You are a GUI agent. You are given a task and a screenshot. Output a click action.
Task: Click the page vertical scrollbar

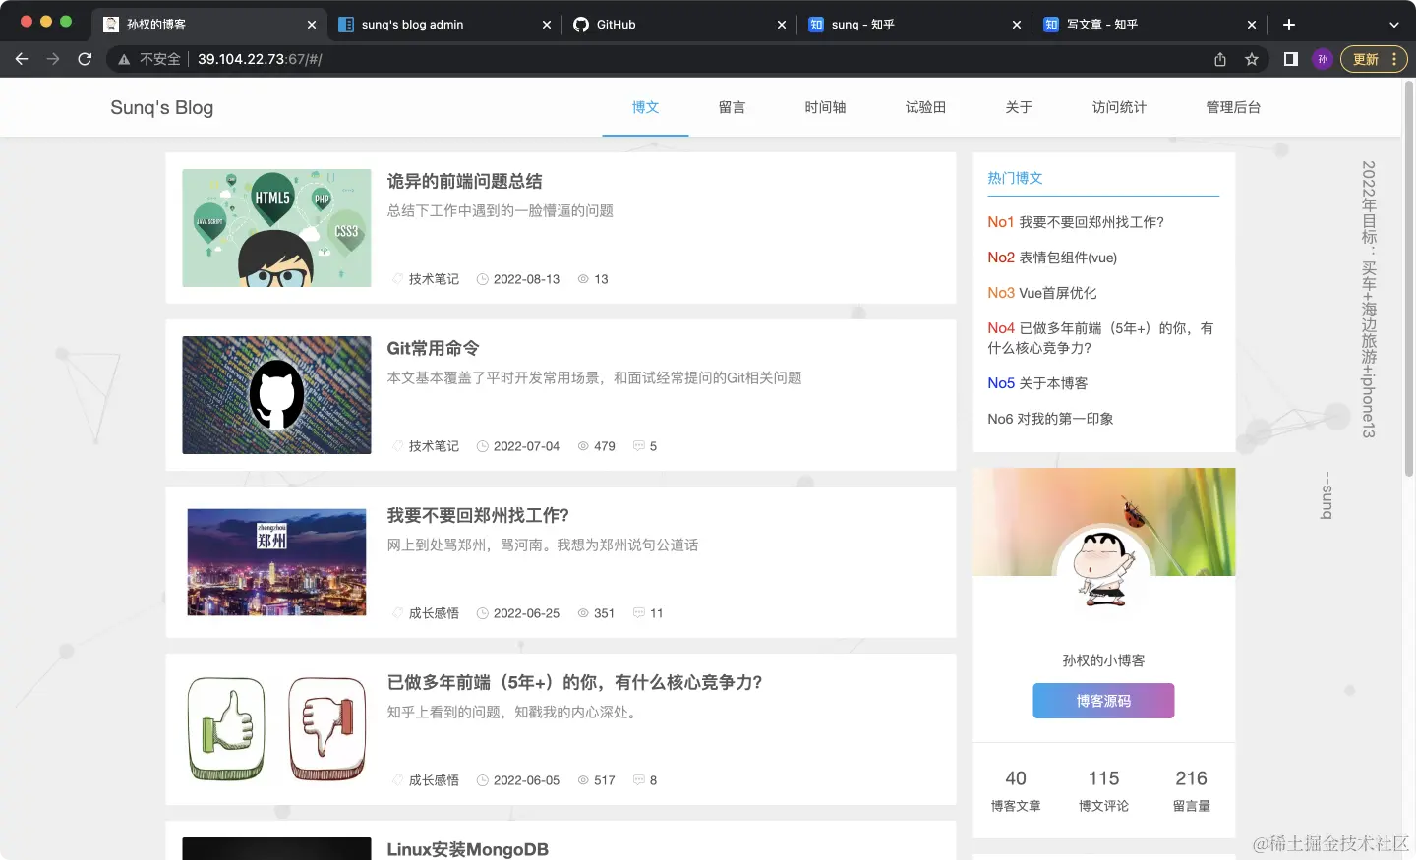[1408, 278]
